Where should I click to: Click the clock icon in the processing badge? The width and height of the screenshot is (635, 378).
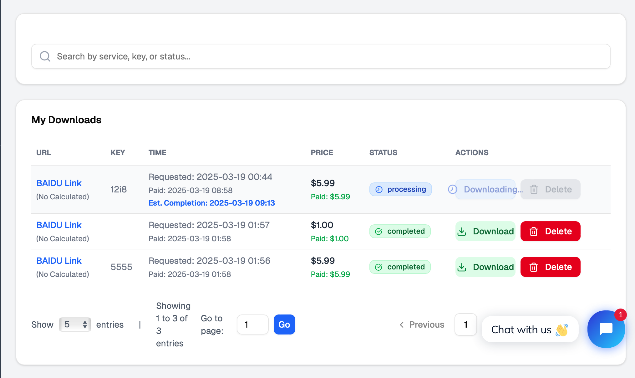[x=379, y=190]
